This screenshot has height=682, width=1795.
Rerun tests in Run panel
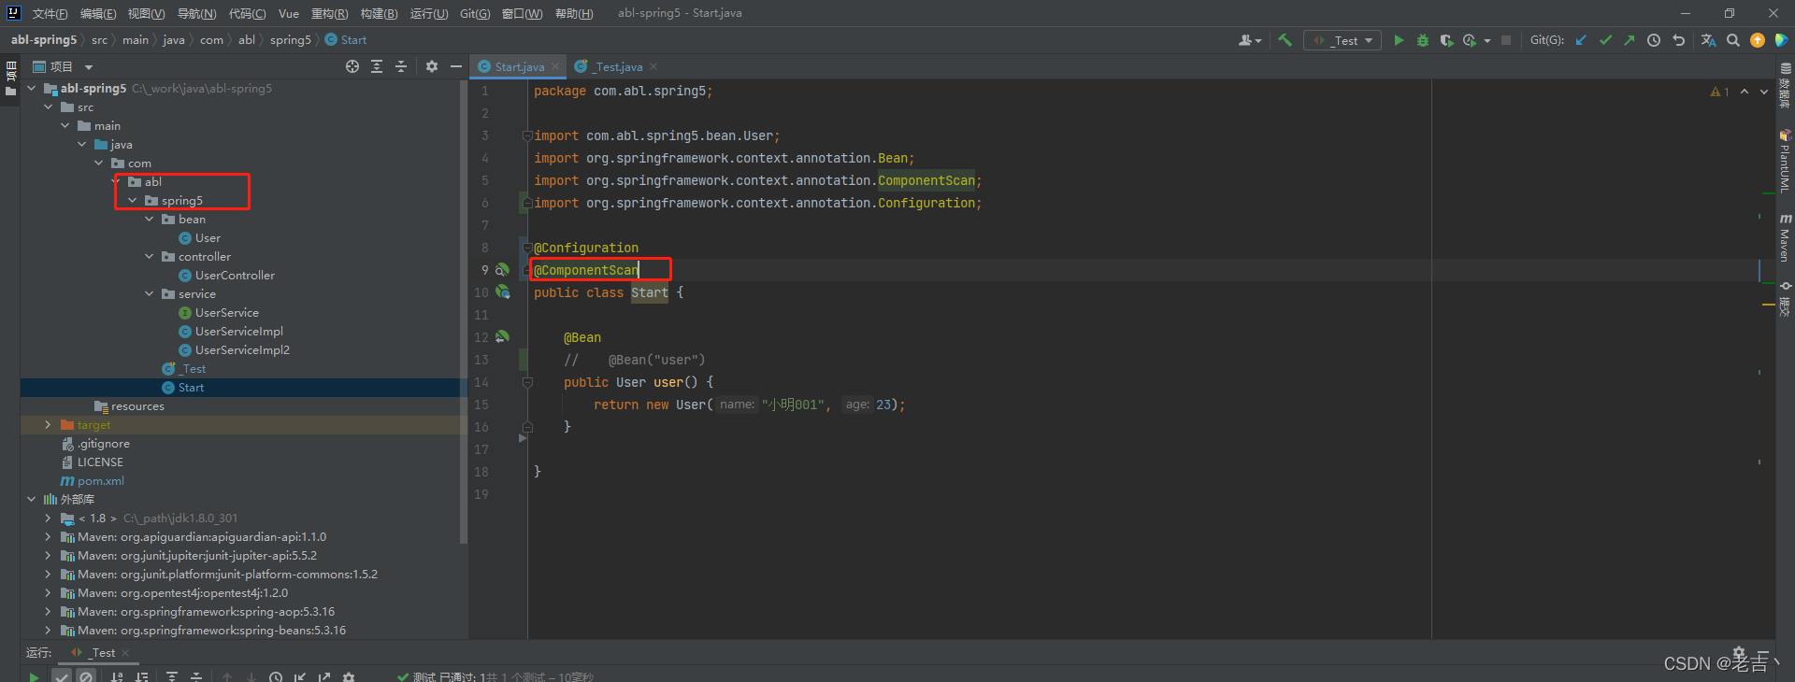(34, 676)
